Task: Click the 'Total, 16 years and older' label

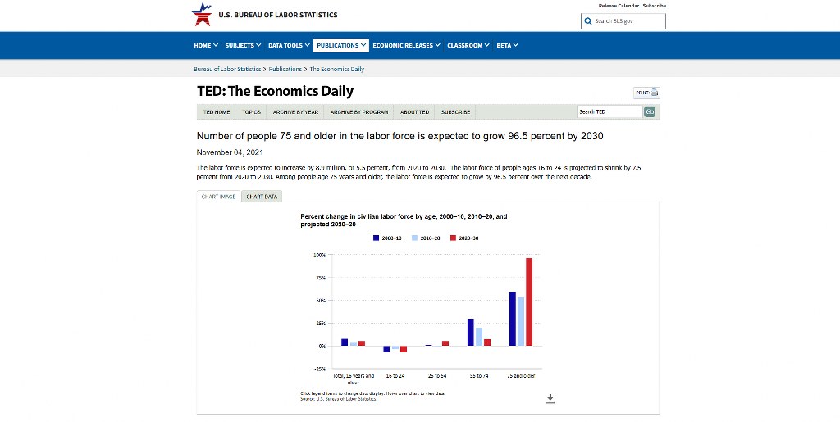Action: pyautogui.click(x=354, y=379)
